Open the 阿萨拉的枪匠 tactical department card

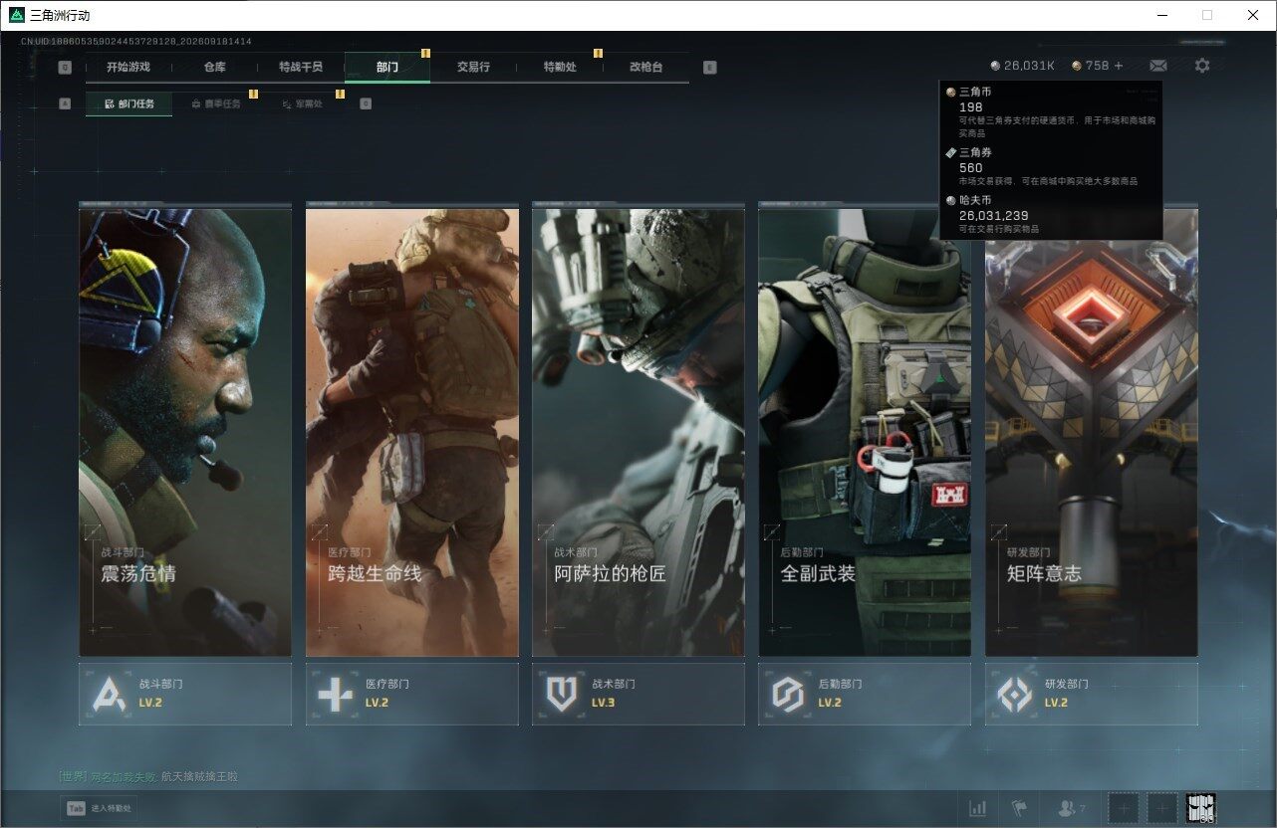(638, 431)
